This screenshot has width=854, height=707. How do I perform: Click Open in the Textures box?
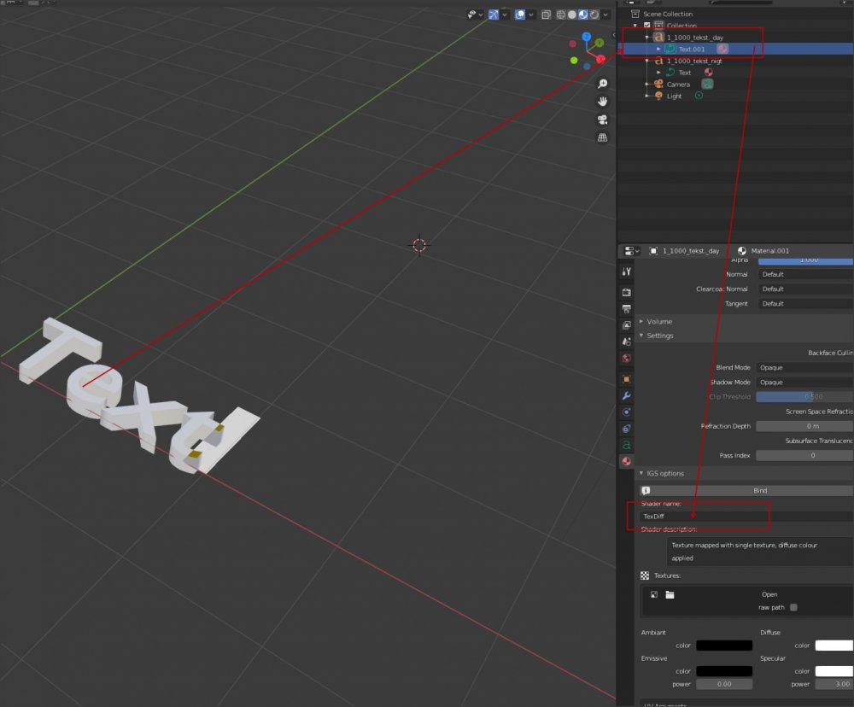click(769, 594)
